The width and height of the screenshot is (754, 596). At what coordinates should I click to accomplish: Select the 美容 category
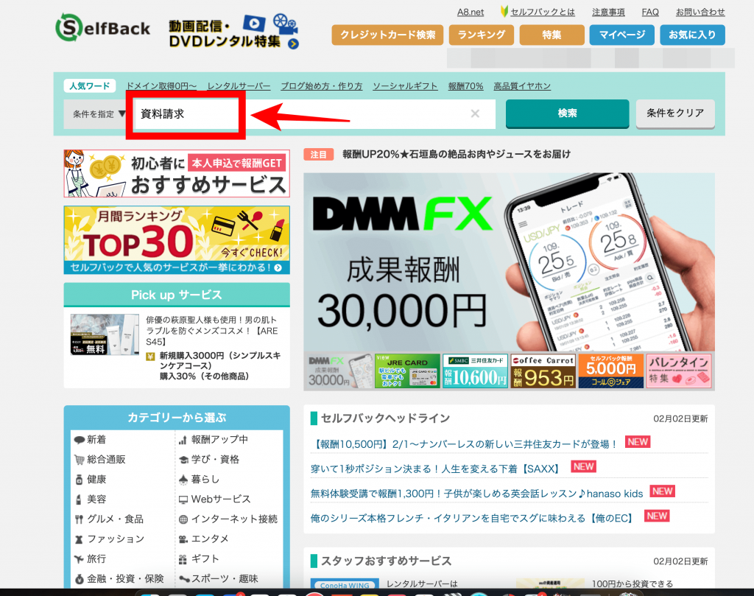tap(96, 499)
